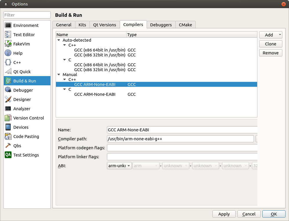Open the Qt Quick category icon
This screenshot has width=289, height=221.
point(8,72)
